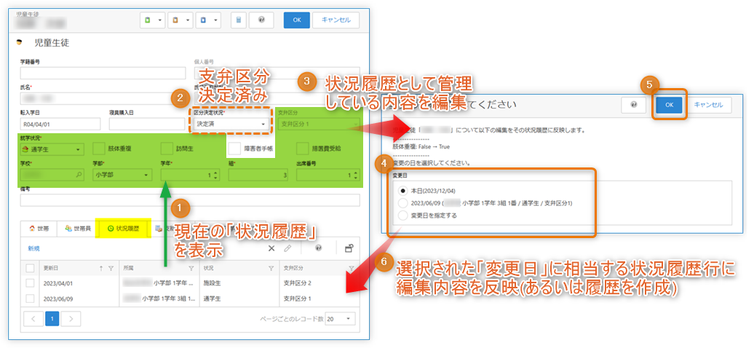
Task: Click the help icon in the 状況履歴 grid toolbar
Action: (318, 248)
